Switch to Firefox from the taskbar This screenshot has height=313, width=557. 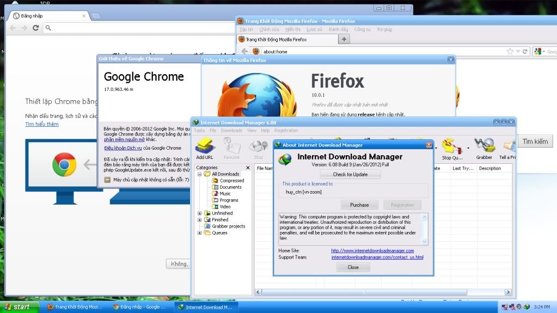click(75, 307)
